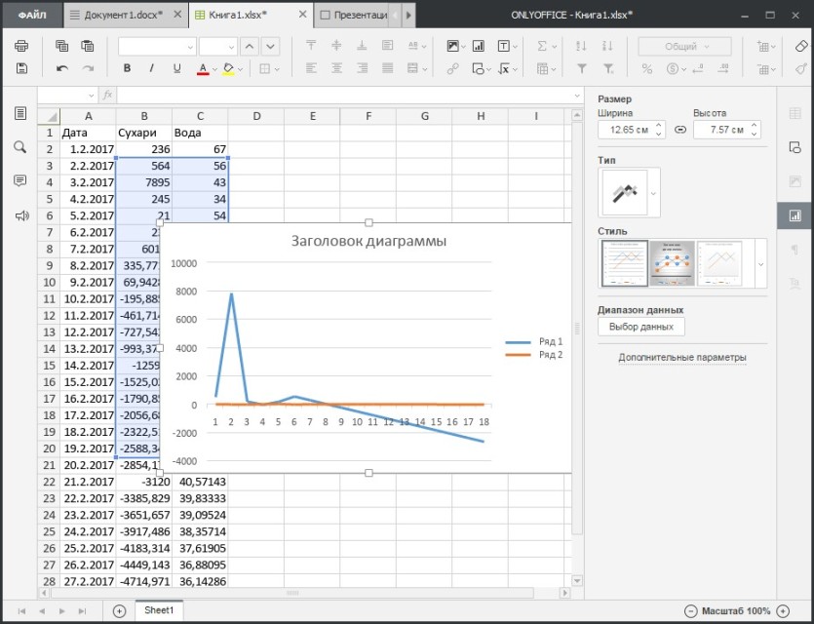
Task: Click the font color red A button
Action: (x=203, y=68)
